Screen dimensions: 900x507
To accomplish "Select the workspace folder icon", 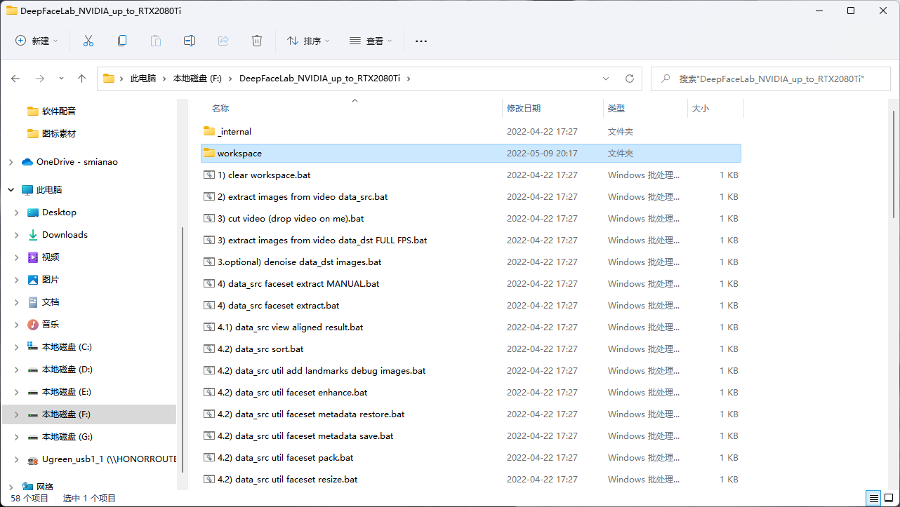I will point(209,153).
